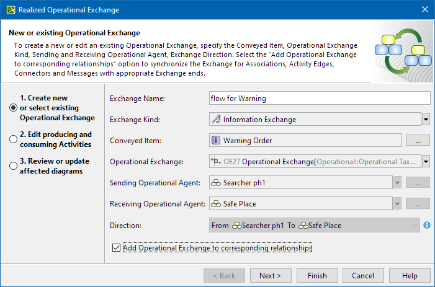Image resolution: width=435 pixels, height=287 pixels.
Task: Click the blue info icon beside Direction
Action: pos(427,225)
